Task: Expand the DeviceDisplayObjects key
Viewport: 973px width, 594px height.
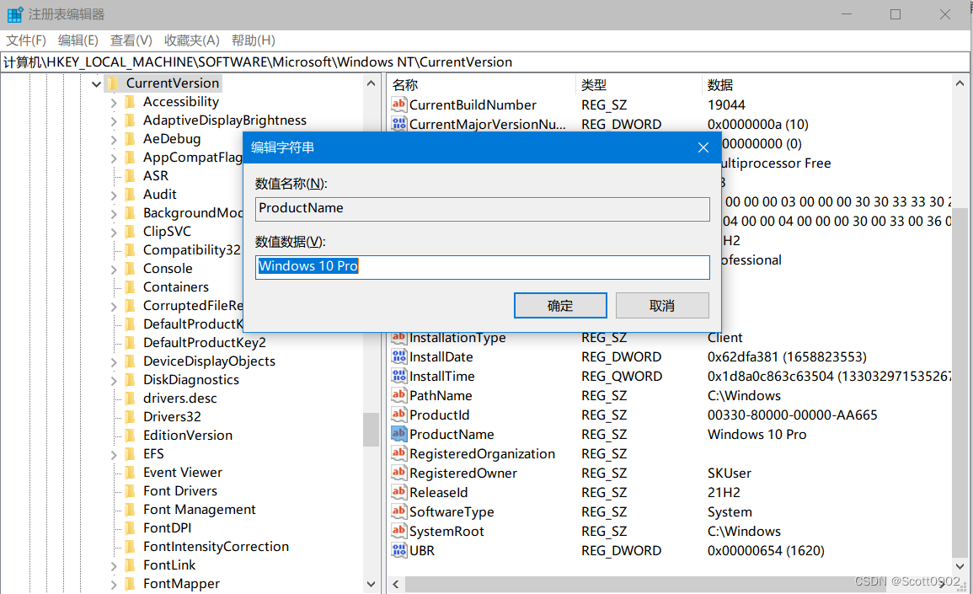Action: (x=114, y=361)
